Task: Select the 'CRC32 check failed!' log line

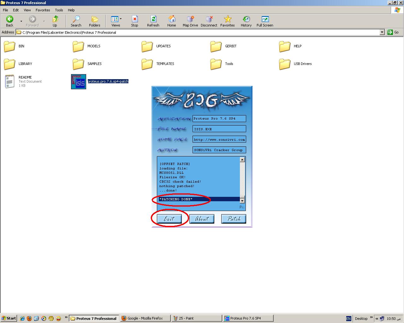Action: click(180, 182)
